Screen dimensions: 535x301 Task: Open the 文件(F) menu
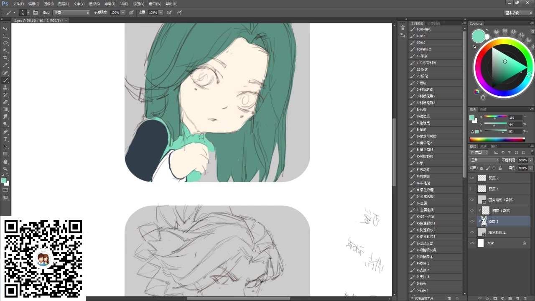point(18,4)
